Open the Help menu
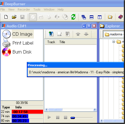This screenshot has height=124, width=125. tap(61, 9)
